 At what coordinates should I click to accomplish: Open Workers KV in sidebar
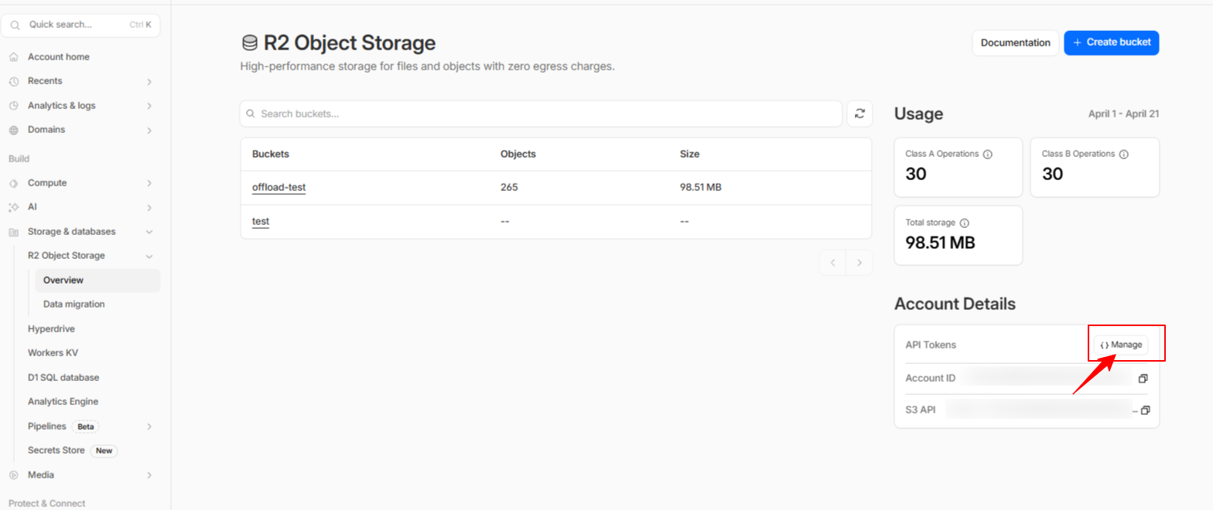(x=53, y=353)
